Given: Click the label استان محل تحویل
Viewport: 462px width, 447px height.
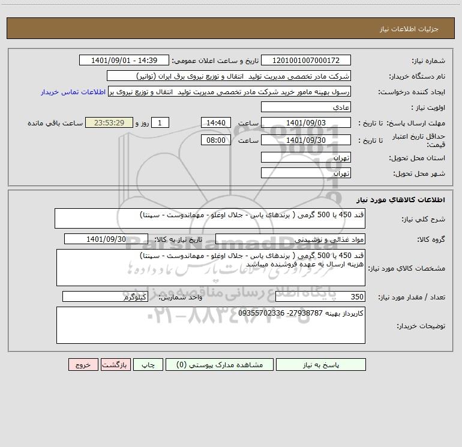Looking at the screenshot, I should click(x=417, y=158).
